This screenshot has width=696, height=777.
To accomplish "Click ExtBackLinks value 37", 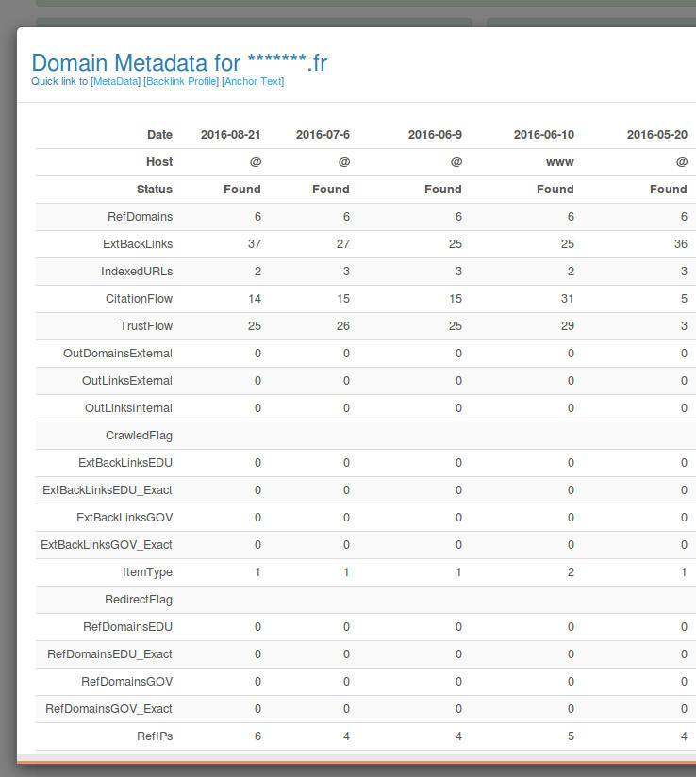I will coord(255,244).
